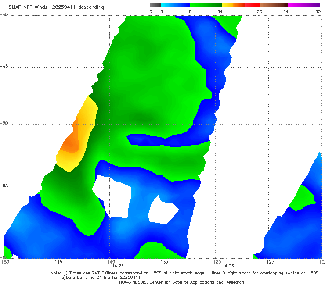This screenshot has width=325, height=285.
Task: Click the "-45" latitude label on left axis
Action: pos(4,66)
